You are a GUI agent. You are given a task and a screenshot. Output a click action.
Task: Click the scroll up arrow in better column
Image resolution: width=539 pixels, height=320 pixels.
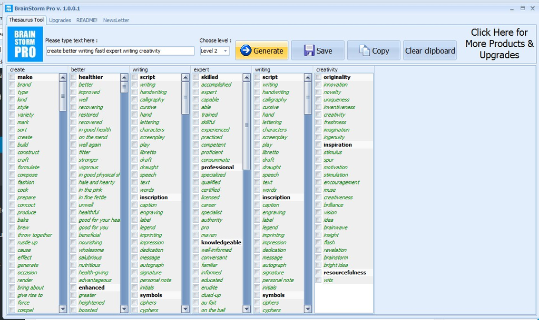pos(124,78)
